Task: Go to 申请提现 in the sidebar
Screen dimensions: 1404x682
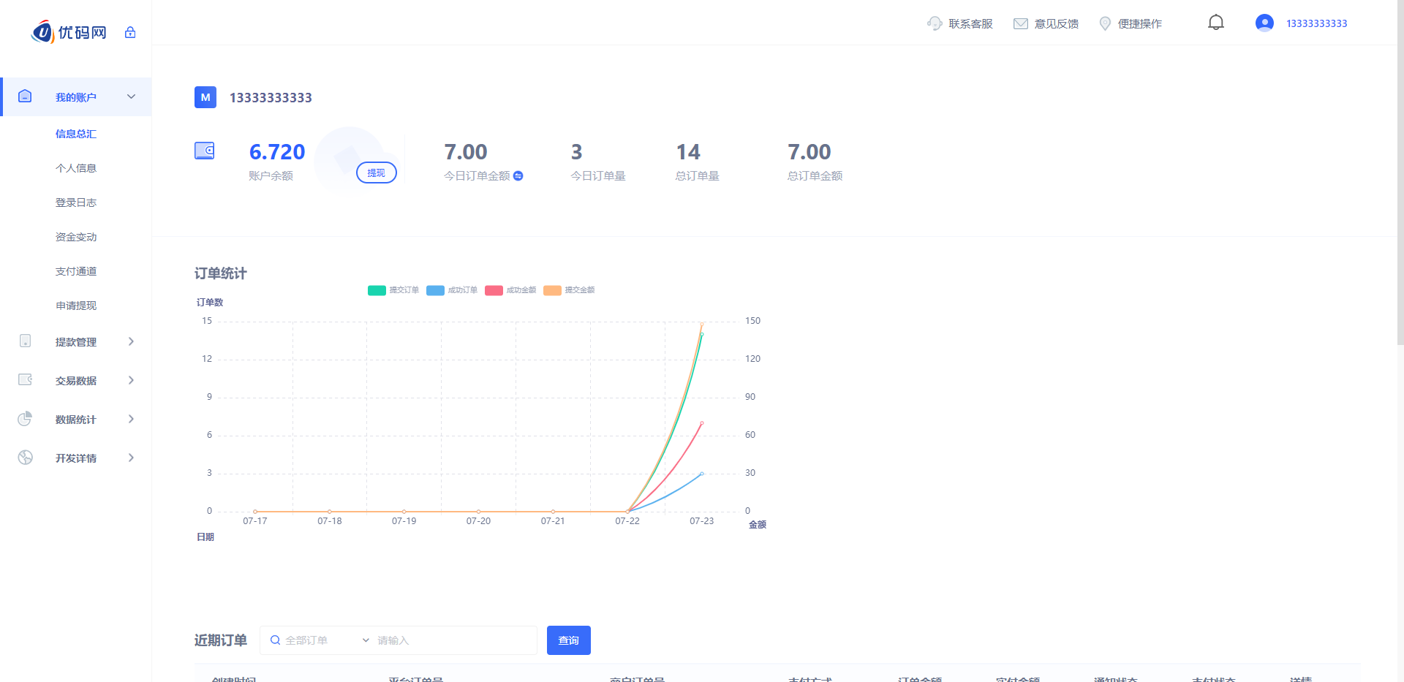Action: tap(76, 306)
